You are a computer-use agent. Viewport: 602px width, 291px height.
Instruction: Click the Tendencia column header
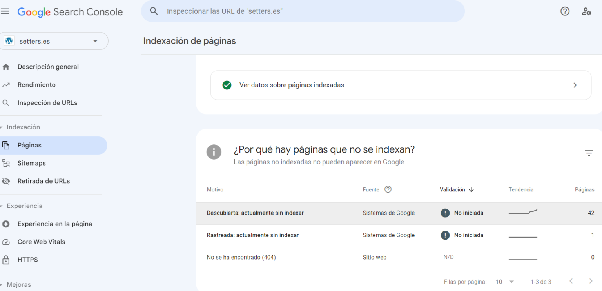click(521, 190)
